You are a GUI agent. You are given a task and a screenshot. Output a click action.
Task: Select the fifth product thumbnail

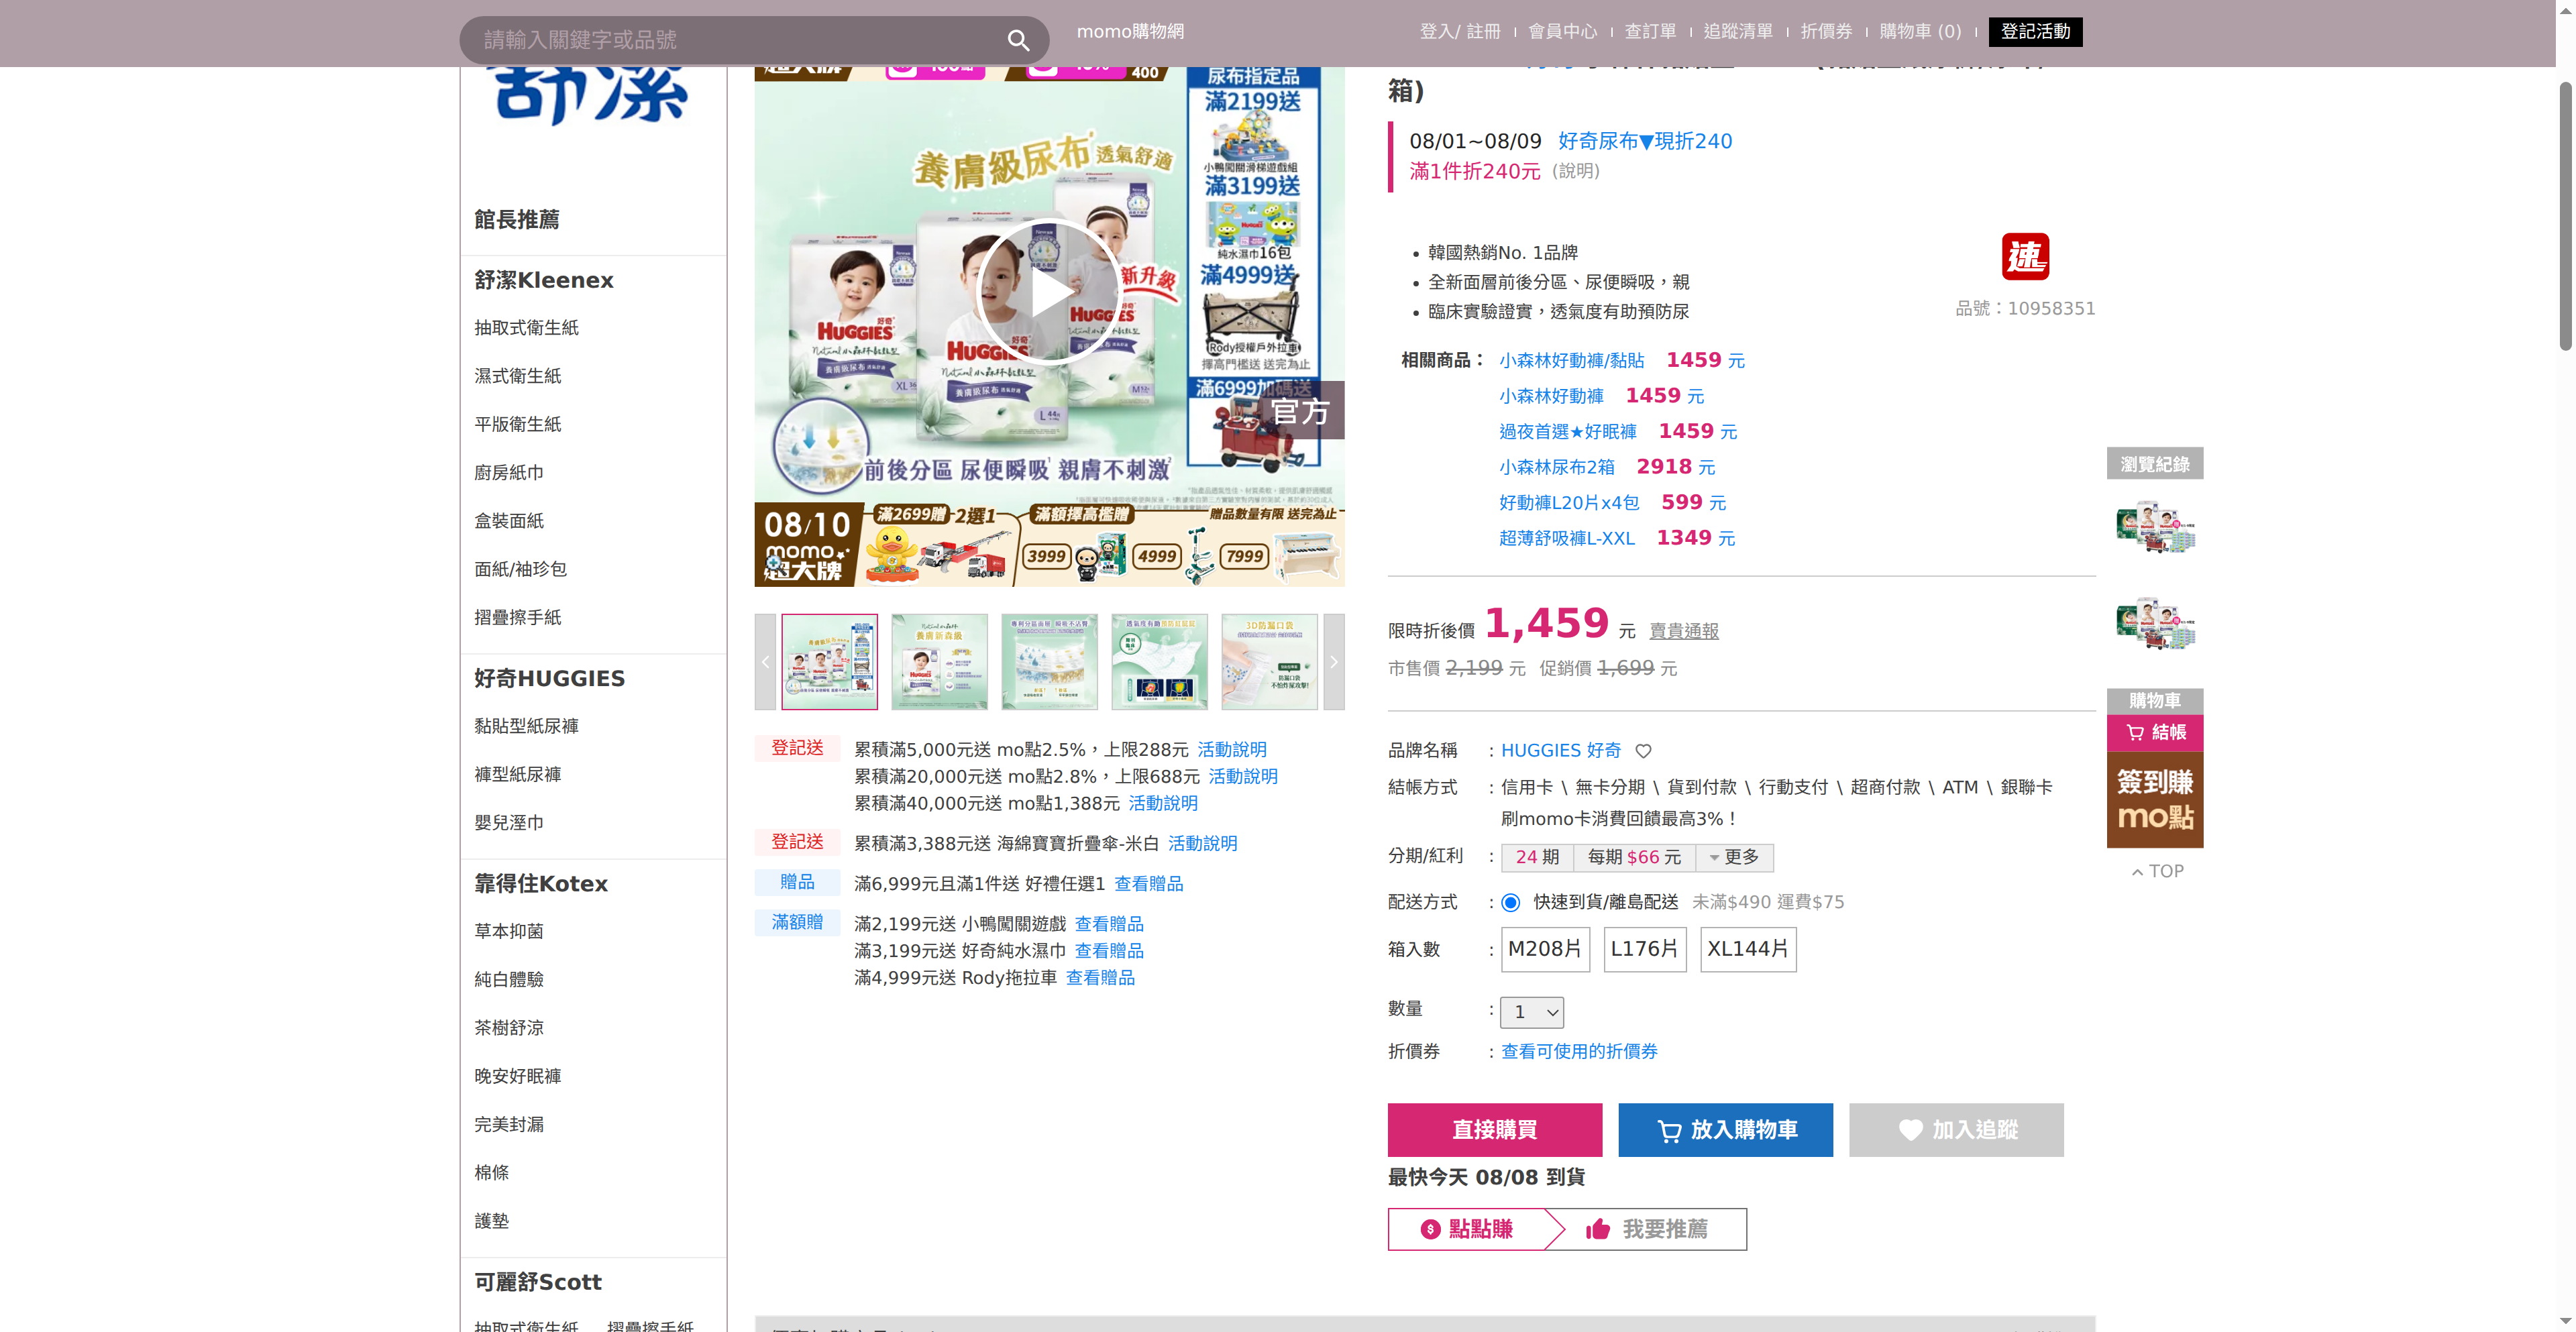(x=1269, y=662)
